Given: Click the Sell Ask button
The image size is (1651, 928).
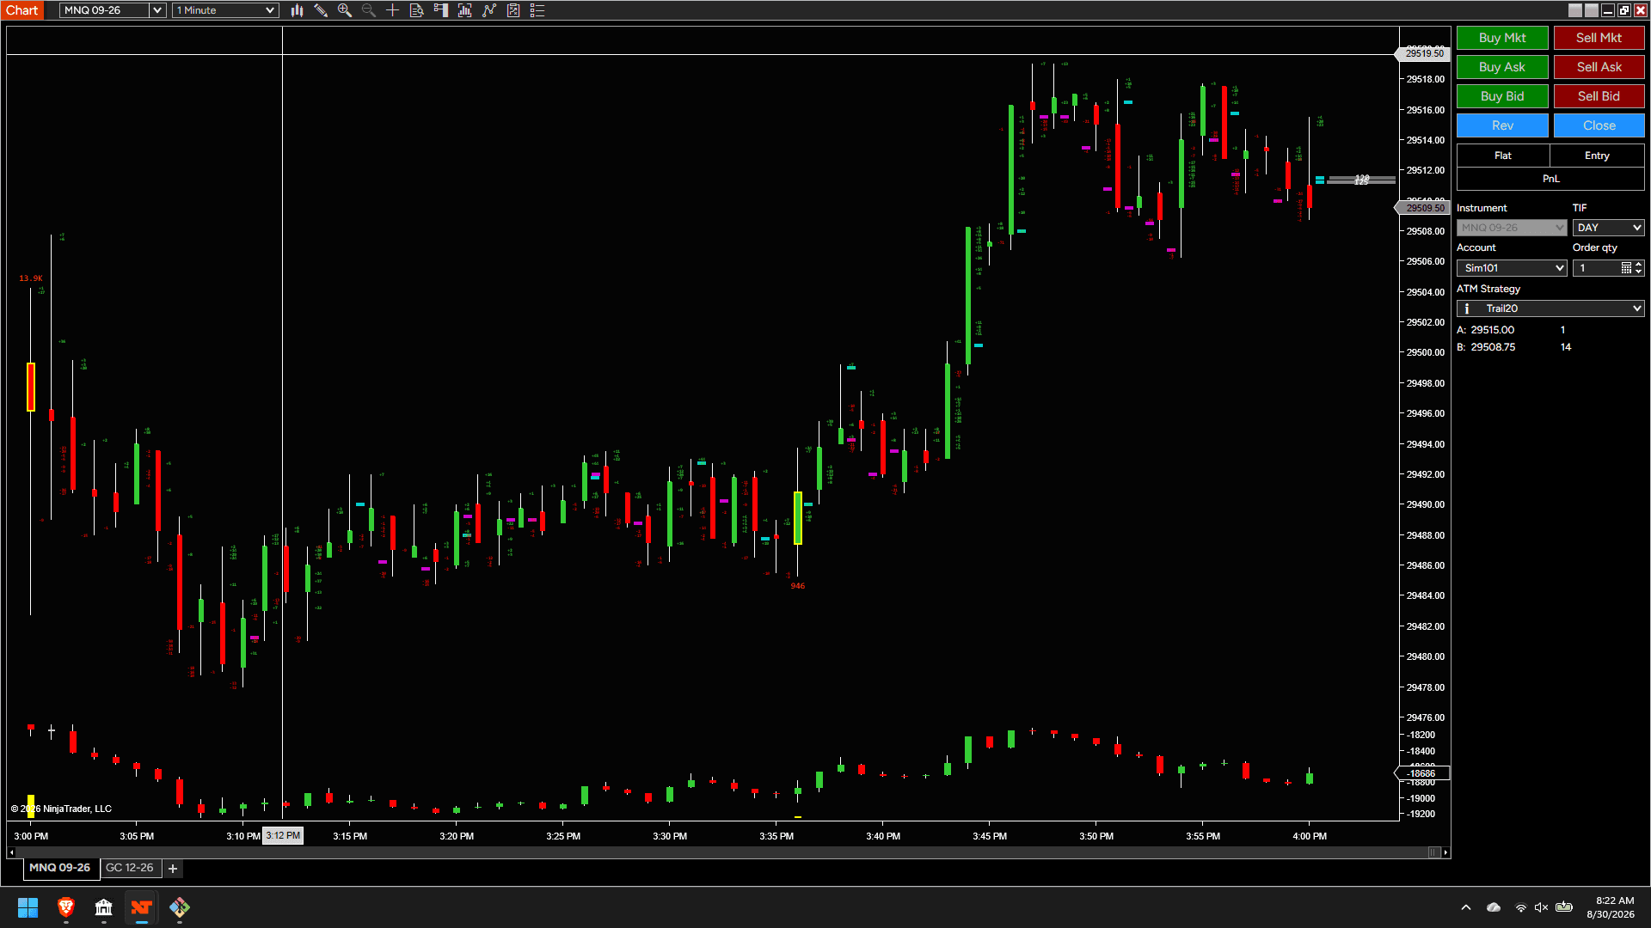Looking at the screenshot, I should (x=1599, y=67).
